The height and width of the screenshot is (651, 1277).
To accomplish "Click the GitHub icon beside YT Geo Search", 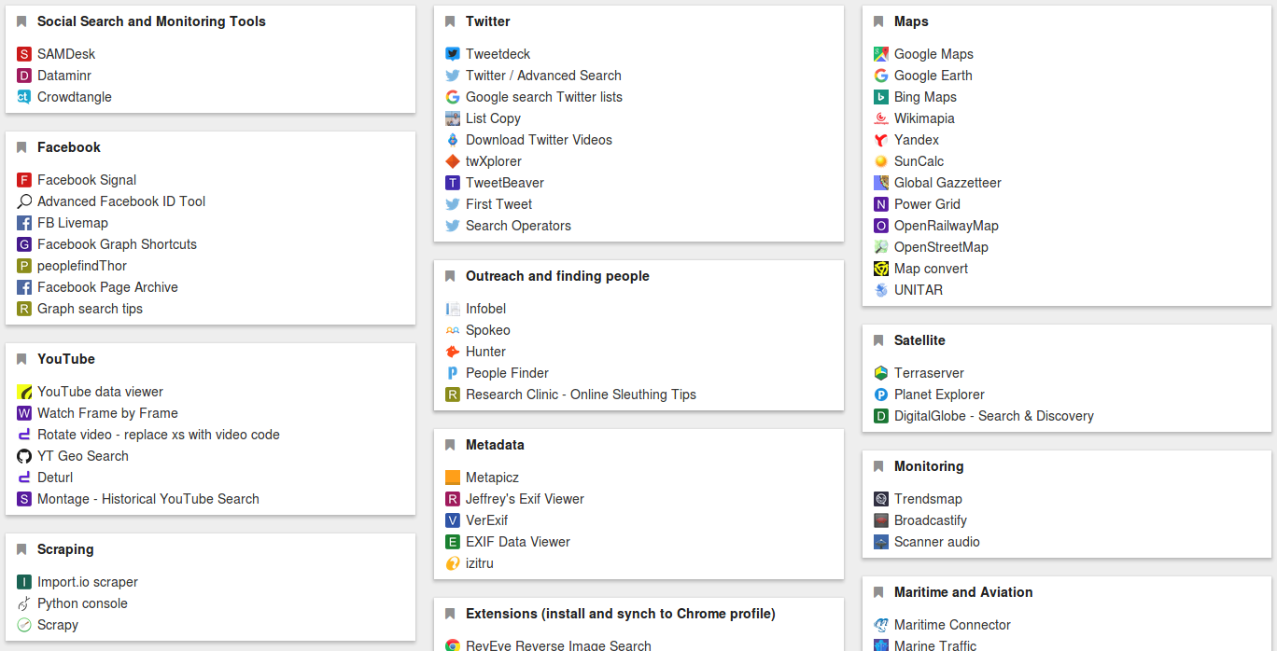I will [24, 456].
